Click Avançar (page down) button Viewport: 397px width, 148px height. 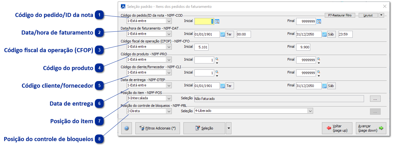click(x=371, y=128)
